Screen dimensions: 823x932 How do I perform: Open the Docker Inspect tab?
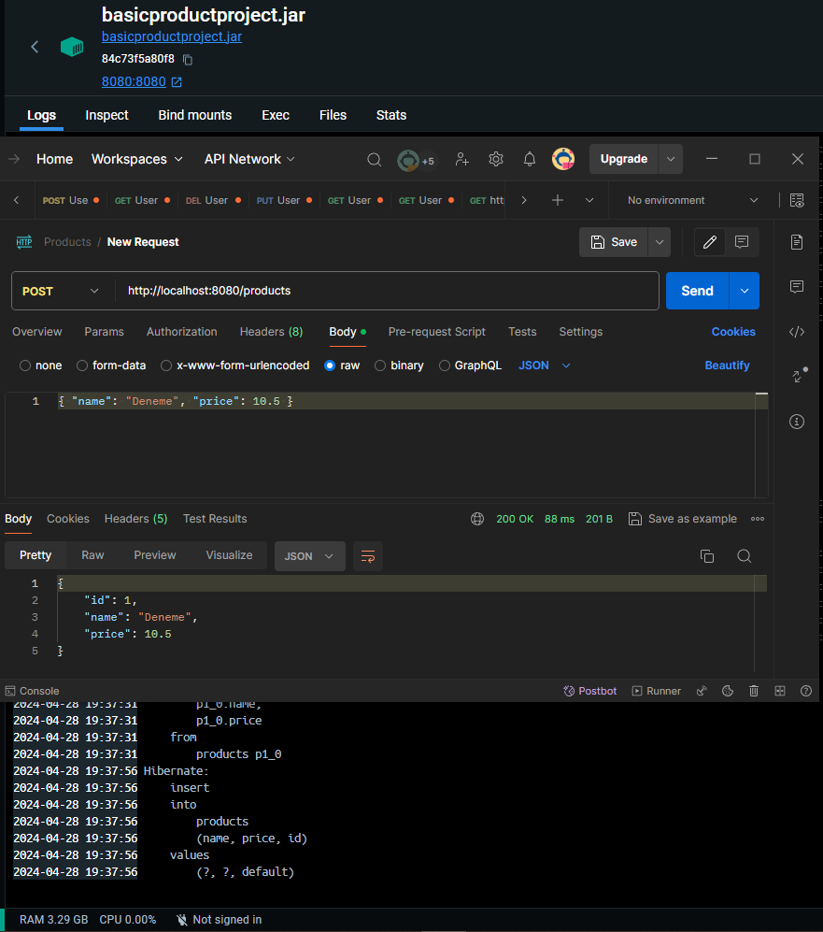coord(106,115)
